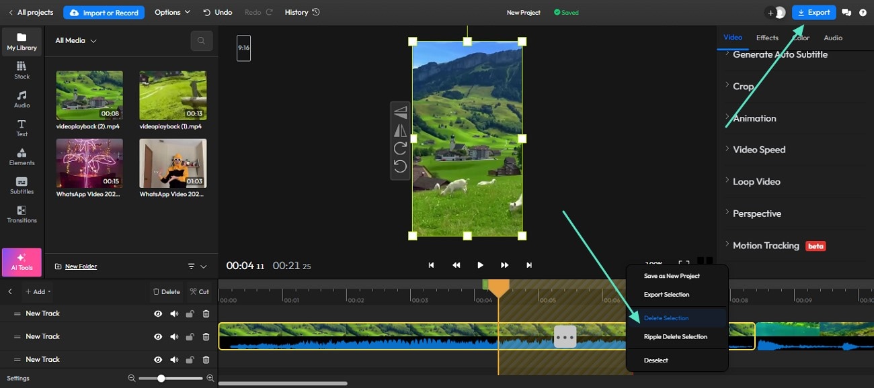The height and width of the screenshot is (388, 874).
Task: Lock the middle New Track containing the clip
Action: tap(190, 336)
